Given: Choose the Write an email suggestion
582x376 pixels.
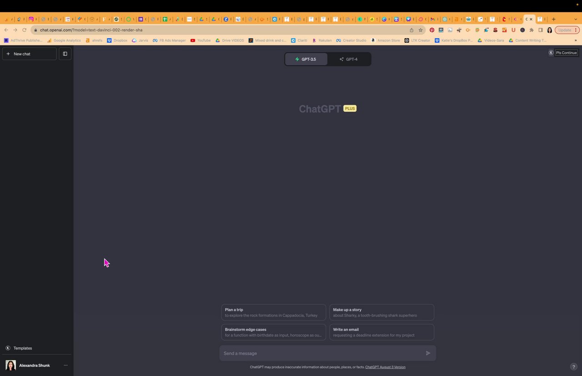Looking at the screenshot, I should pyautogui.click(x=381, y=332).
